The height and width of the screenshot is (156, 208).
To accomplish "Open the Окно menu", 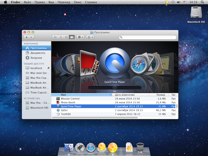I will pos(77,2).
